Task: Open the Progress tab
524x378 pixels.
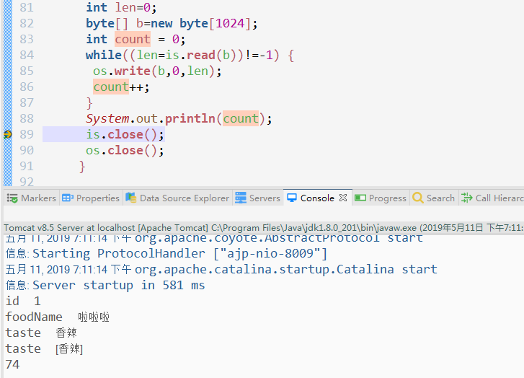Action: (x=381, y=198)
